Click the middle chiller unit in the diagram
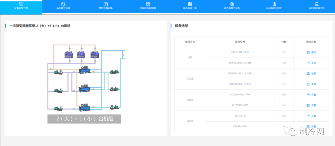Screen dimensions: 335x146 click(85, 88)
